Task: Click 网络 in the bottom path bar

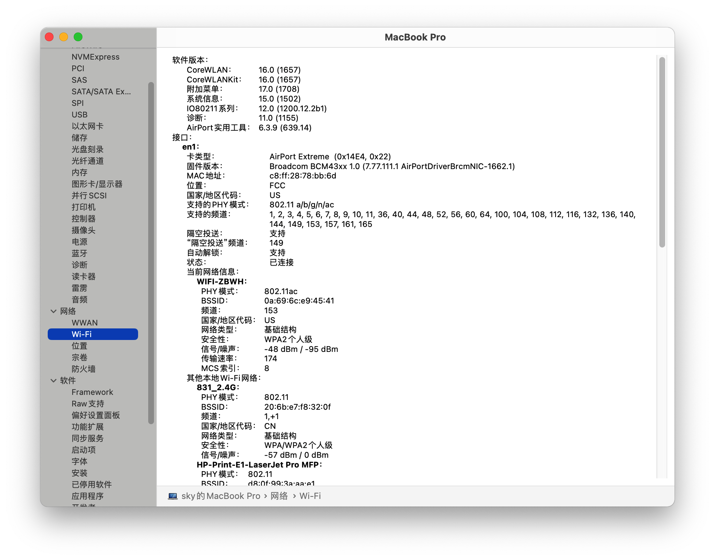Action: (279, 496)
